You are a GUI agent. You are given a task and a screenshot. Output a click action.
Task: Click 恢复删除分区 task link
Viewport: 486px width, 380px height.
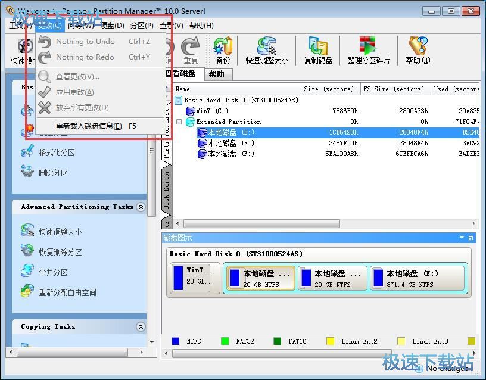point(60,252)
